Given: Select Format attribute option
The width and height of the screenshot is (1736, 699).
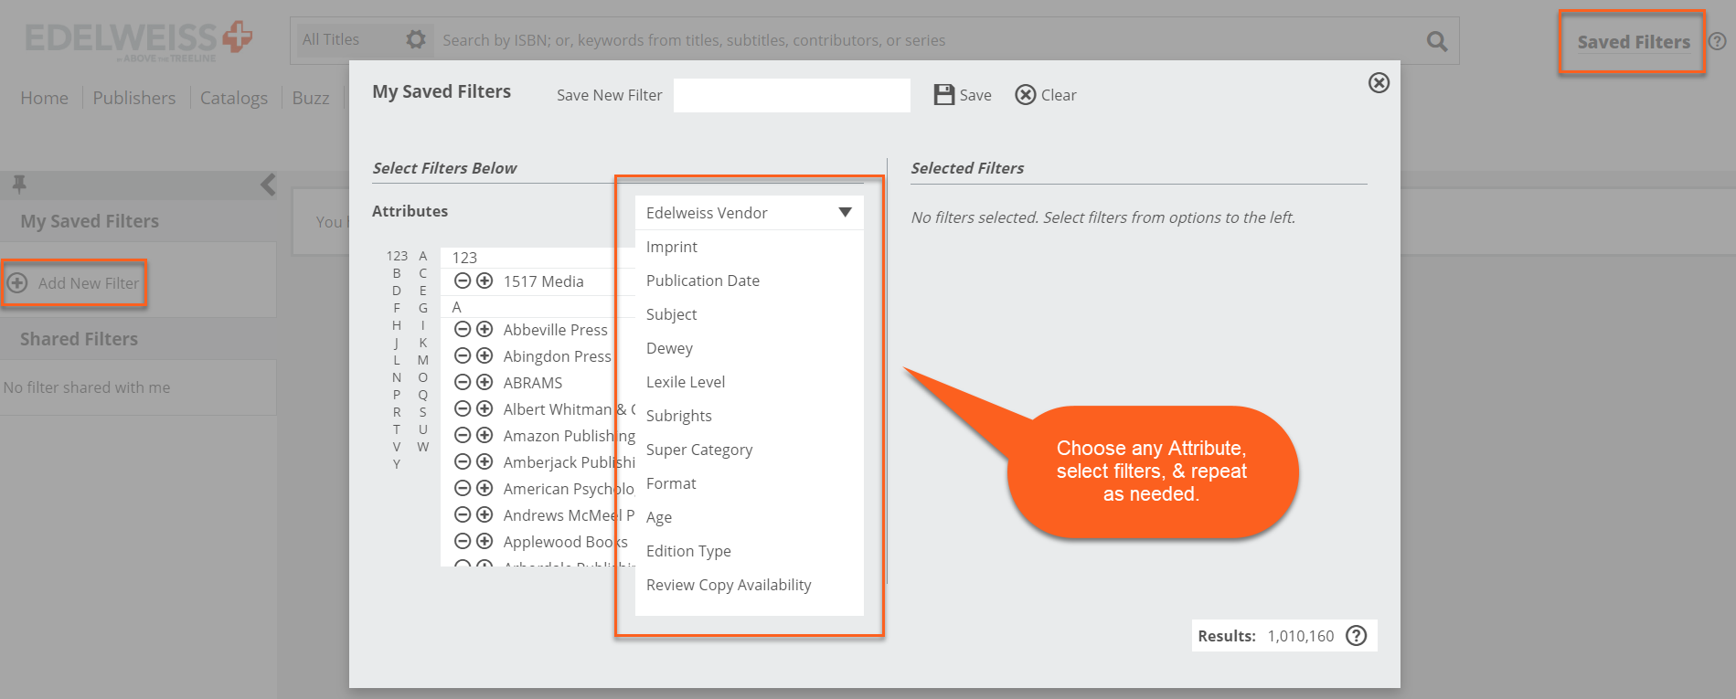Looking at the screenshot, I should 671,483.
